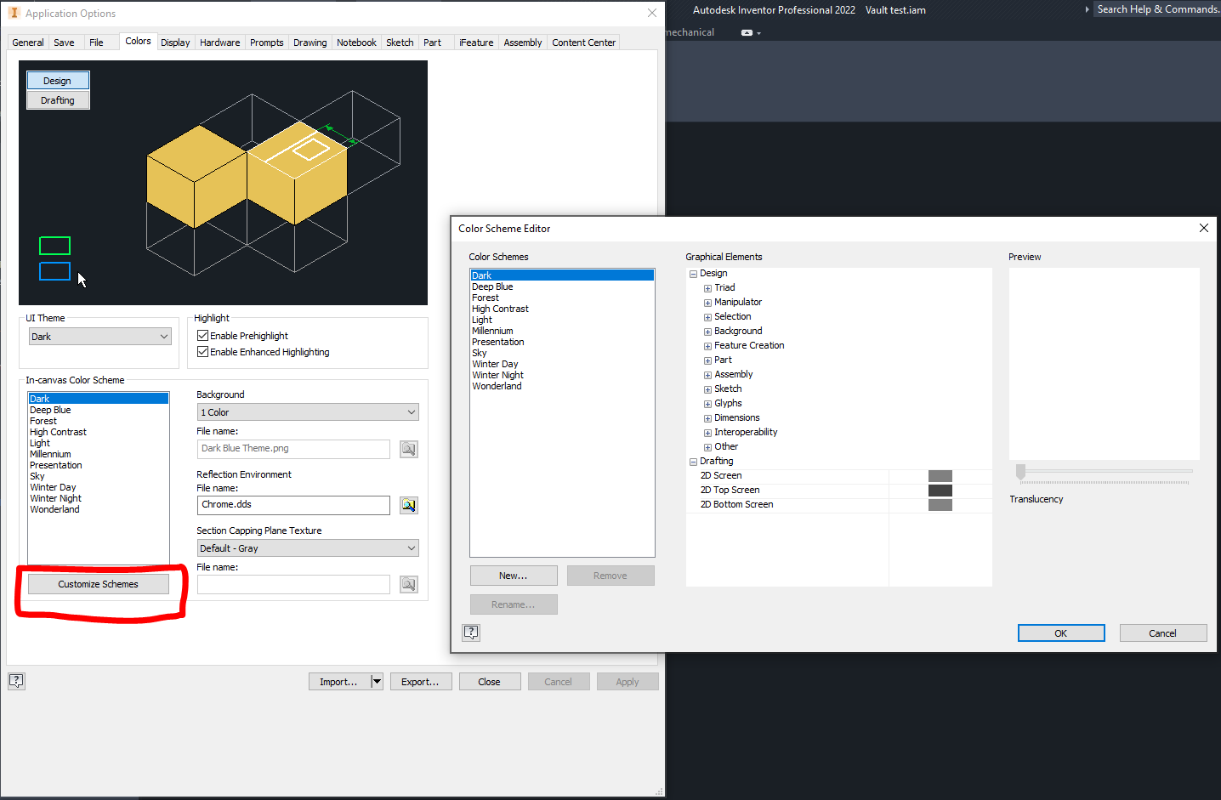Open the UI Theme dropdown
Image resolution: width=1221 pixels, height=800 pixels.
click(x=100, y=337)
